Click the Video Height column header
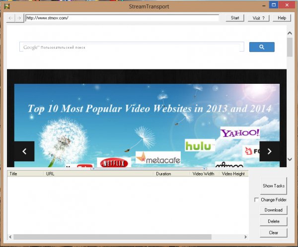 (x=233, y=174)
